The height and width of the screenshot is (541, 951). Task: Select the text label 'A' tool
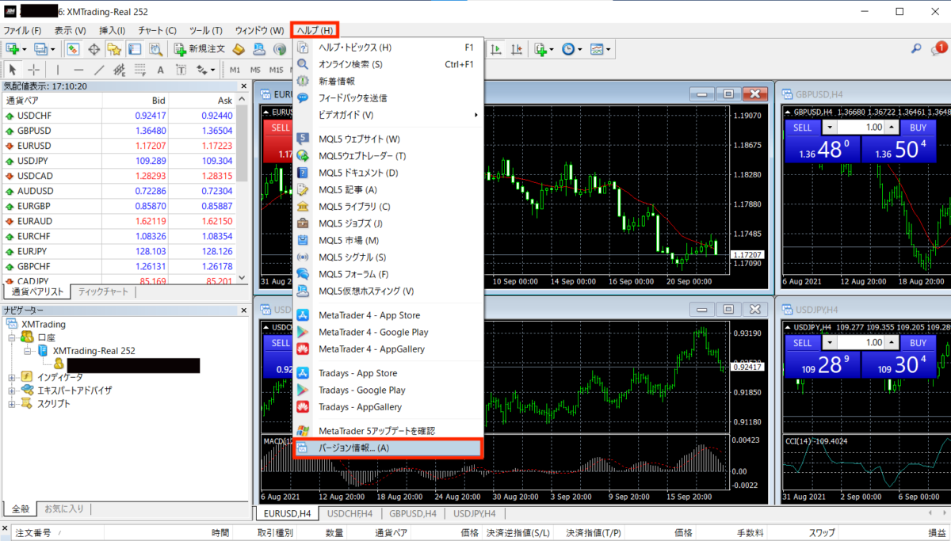[x=160, y=70]
